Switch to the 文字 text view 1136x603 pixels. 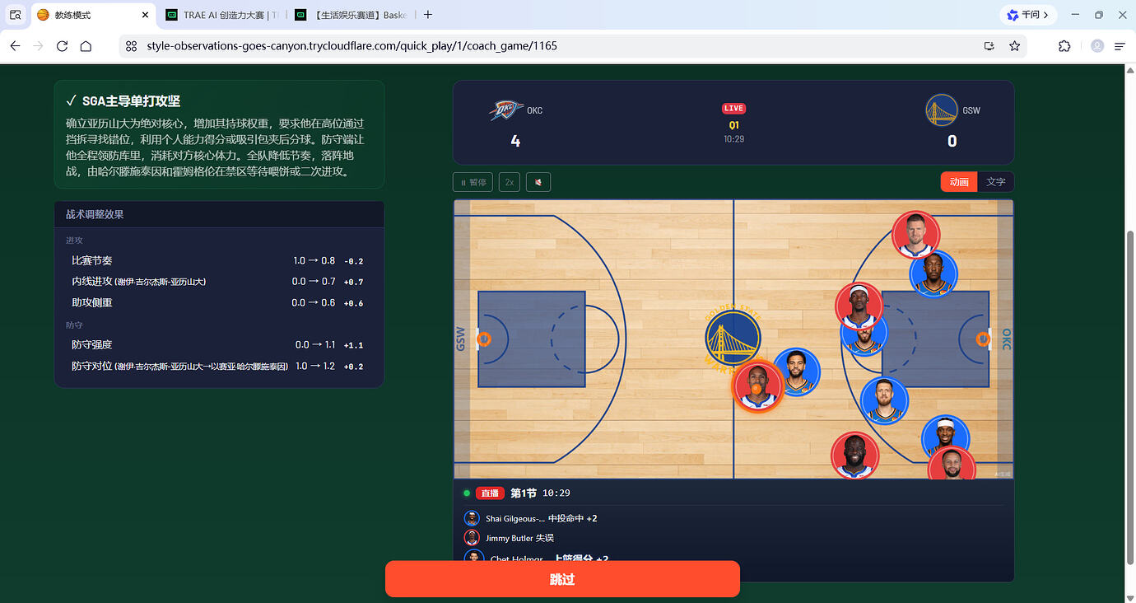tap(996, 182)
